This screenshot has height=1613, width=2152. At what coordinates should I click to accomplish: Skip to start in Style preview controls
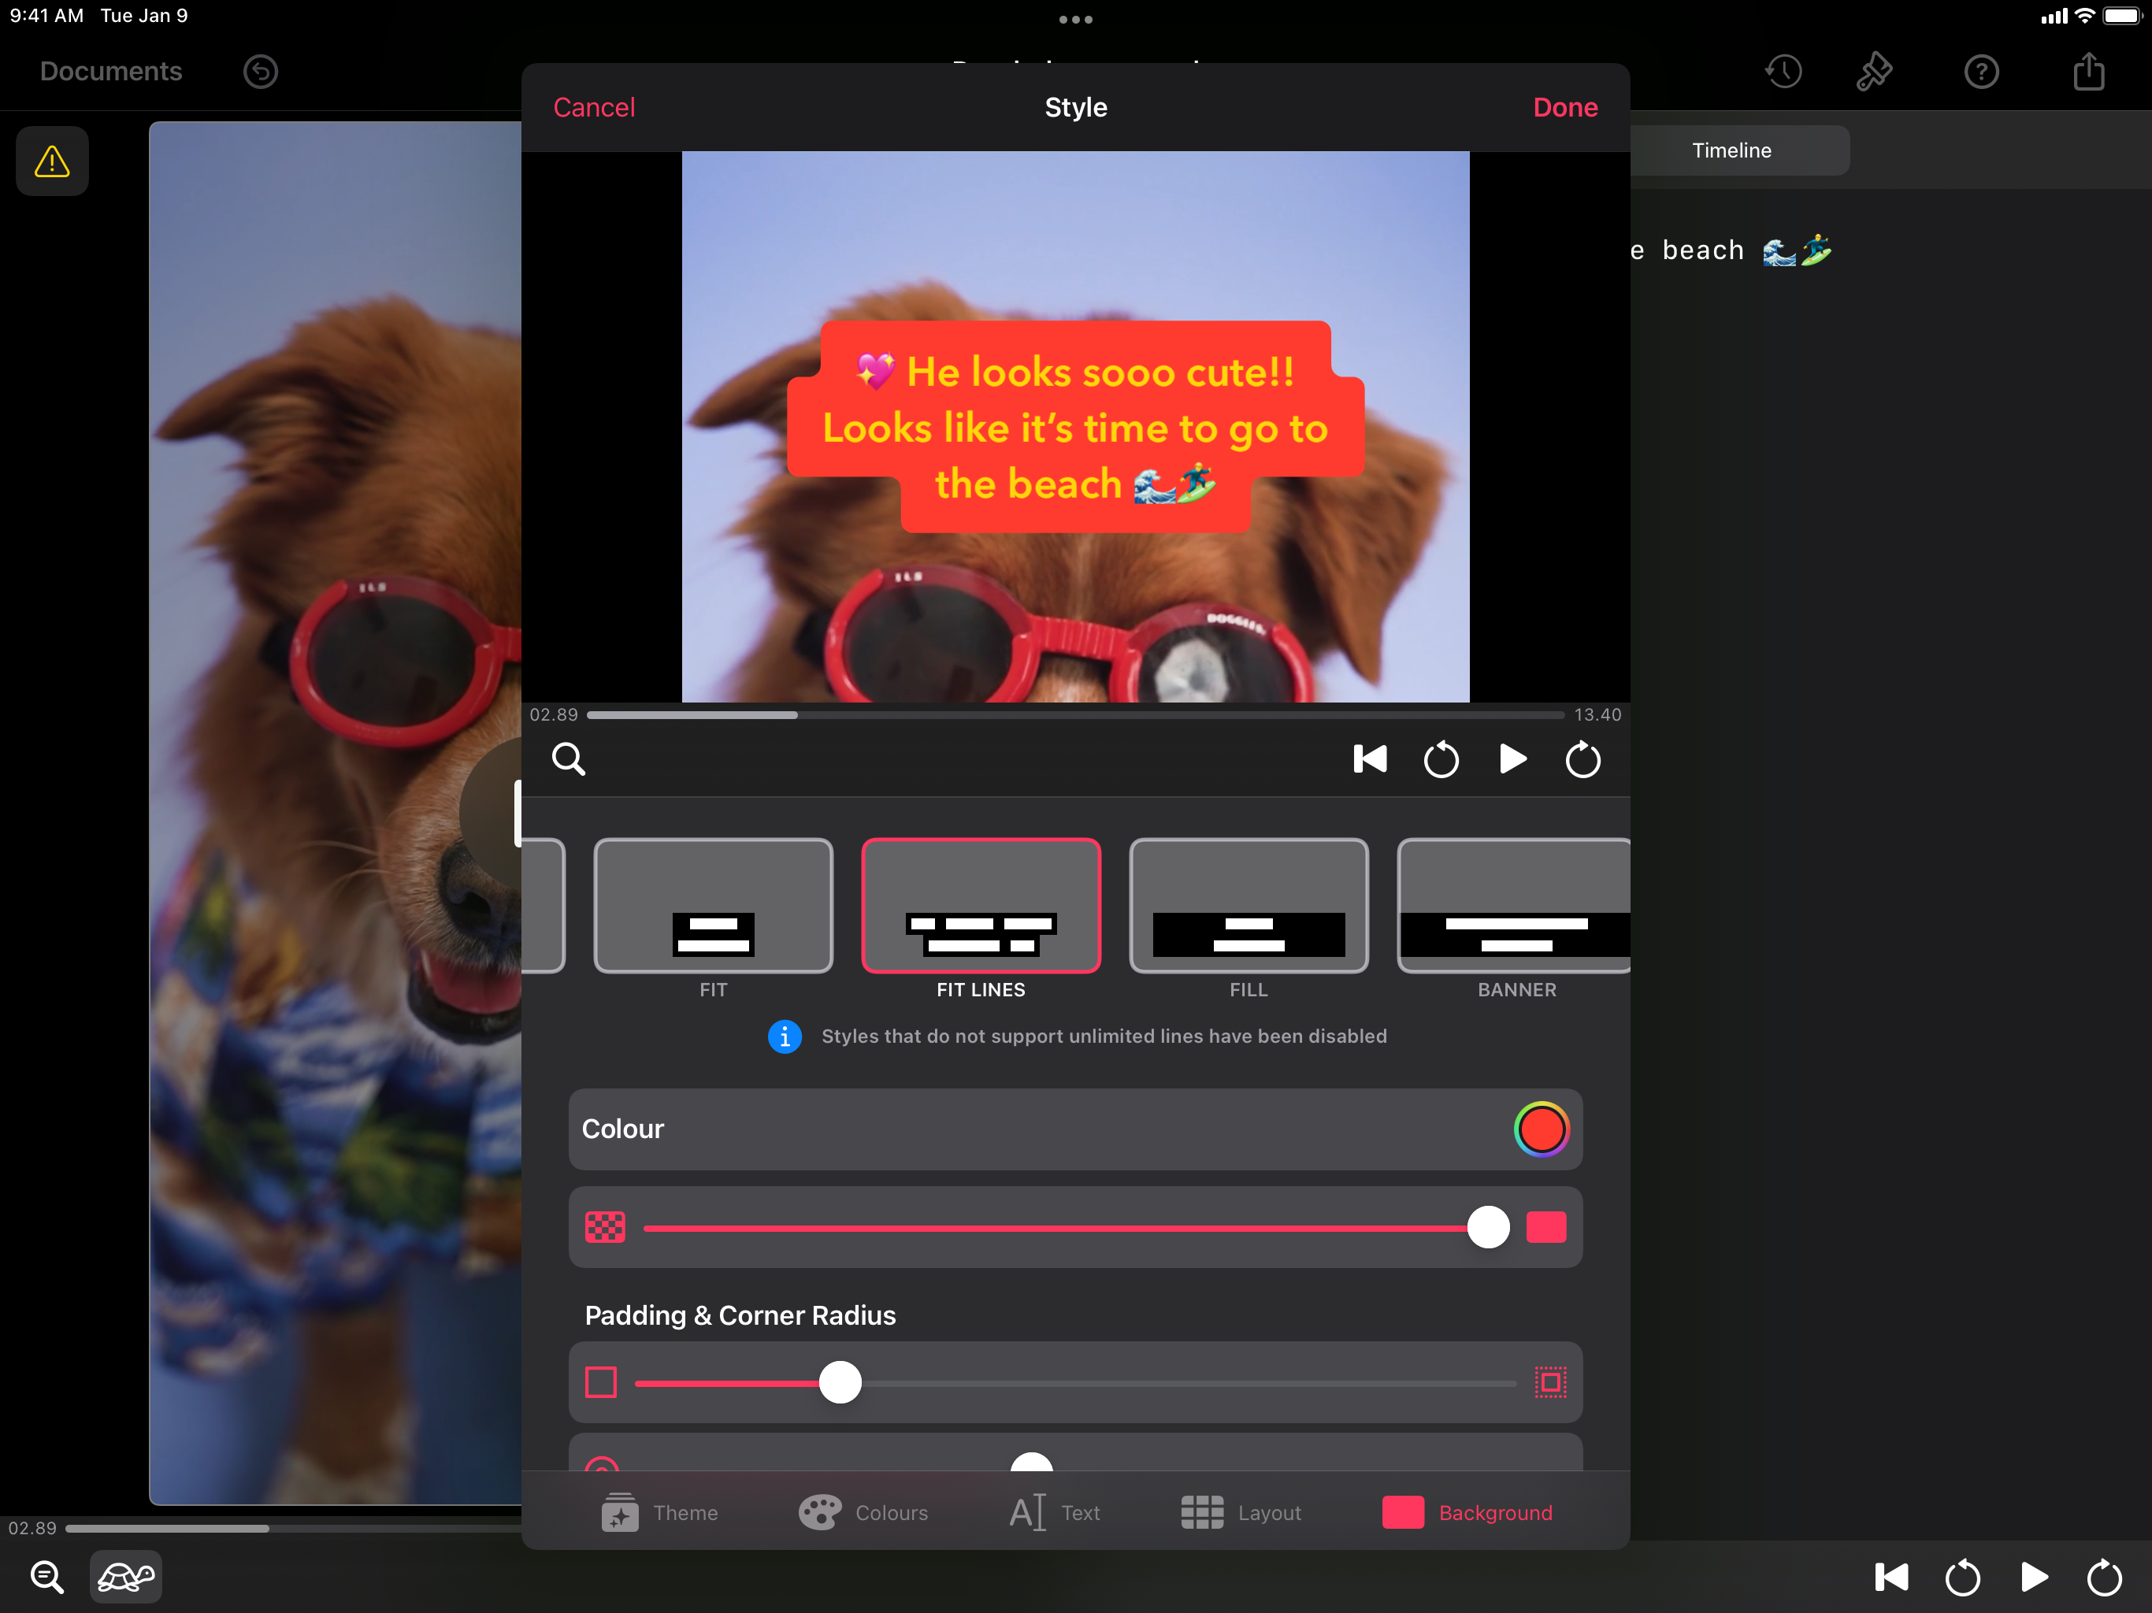1370,758
